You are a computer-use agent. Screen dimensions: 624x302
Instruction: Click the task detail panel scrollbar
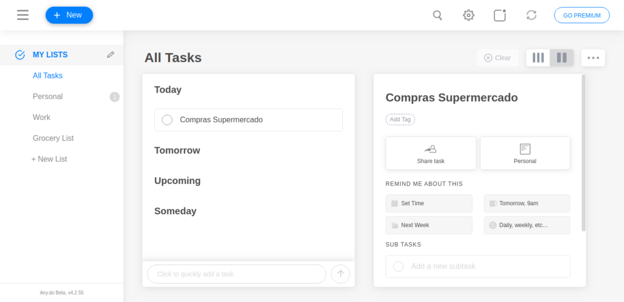point(583,153)
